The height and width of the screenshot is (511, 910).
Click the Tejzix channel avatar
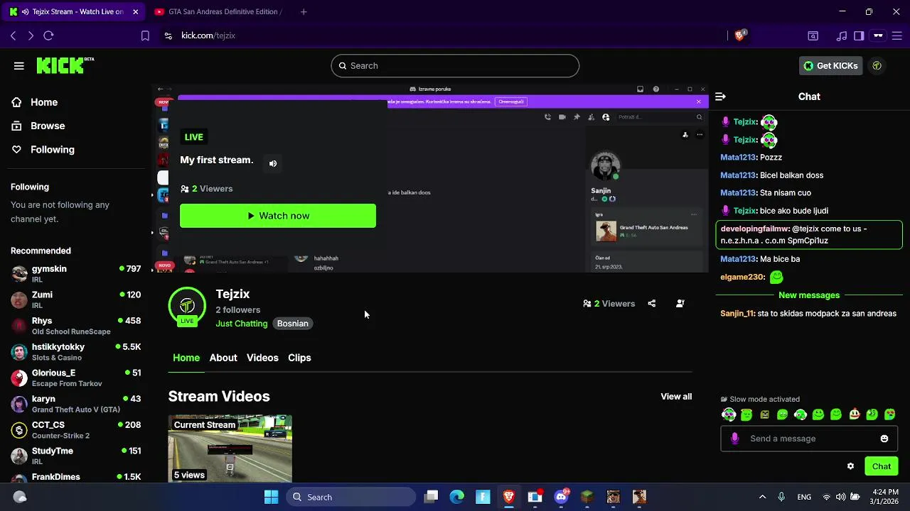(x=187, y=305)
